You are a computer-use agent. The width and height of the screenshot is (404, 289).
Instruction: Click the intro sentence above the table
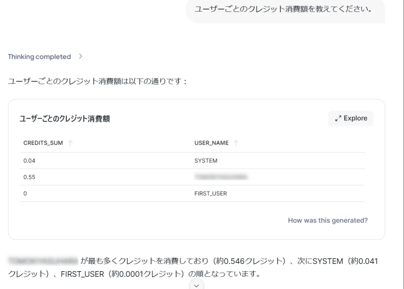pyautogui.click(x=98, y=82)
